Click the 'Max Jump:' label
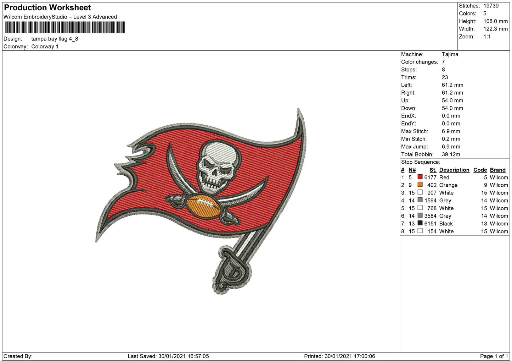The height and width of the screenshot is (361, 512). click(x=415, y=147)
